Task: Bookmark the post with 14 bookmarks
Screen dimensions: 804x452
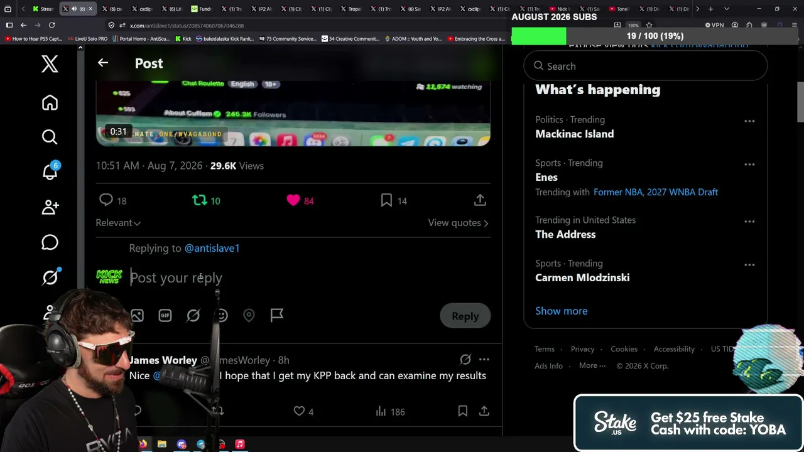Action: click(x=386, y=200)
